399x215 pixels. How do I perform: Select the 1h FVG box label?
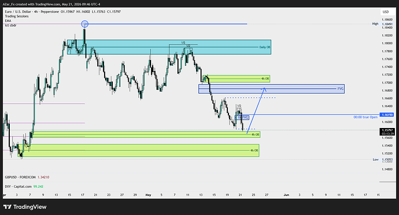tap(242, 118)
